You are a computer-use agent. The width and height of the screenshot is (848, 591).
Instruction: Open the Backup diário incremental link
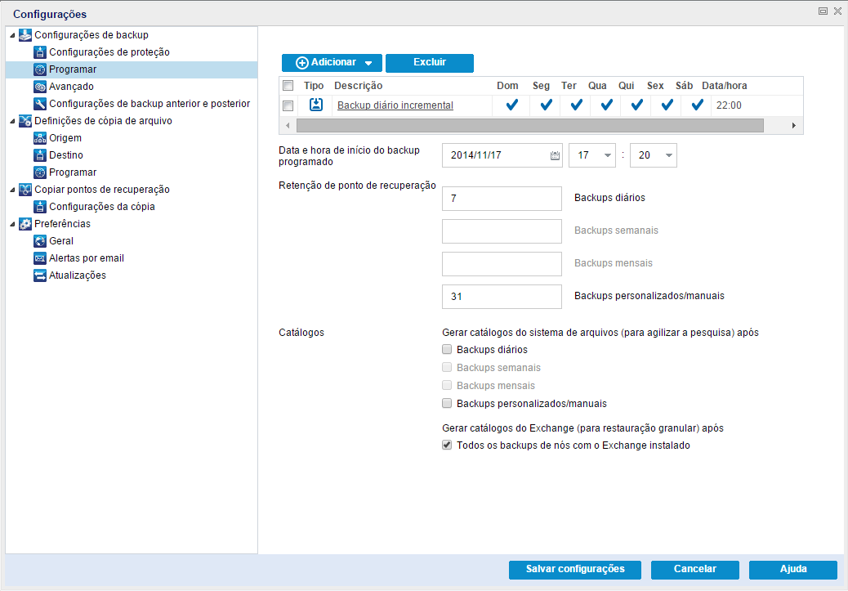[x=395, y=105]
